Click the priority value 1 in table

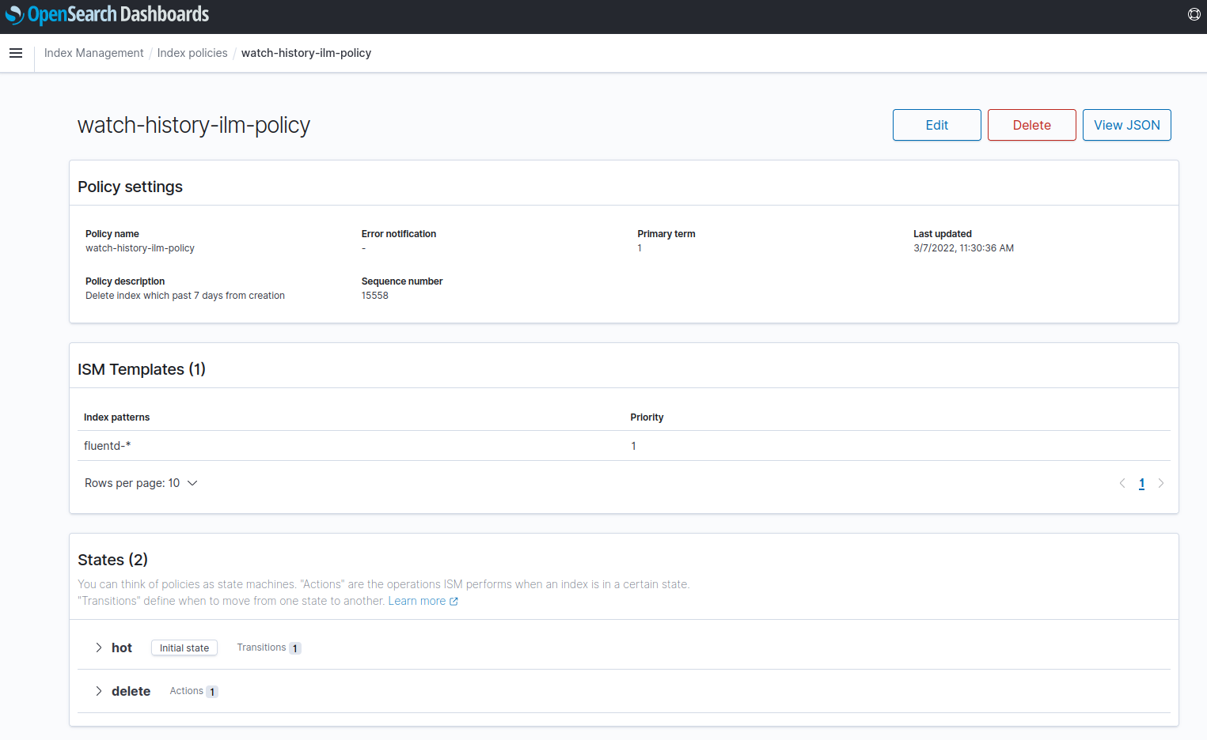pyautogui.click(x=633, y=446)
